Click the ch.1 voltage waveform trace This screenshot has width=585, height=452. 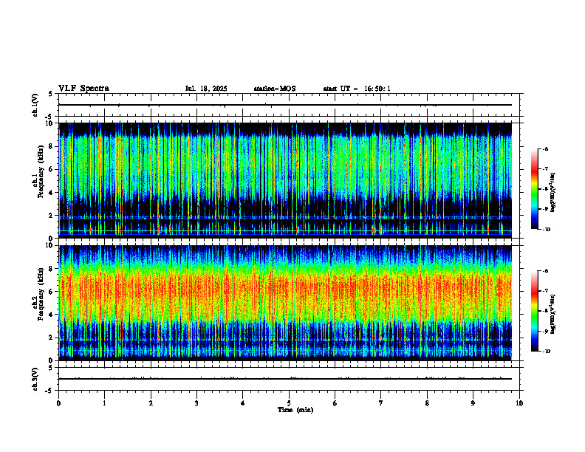285,105
